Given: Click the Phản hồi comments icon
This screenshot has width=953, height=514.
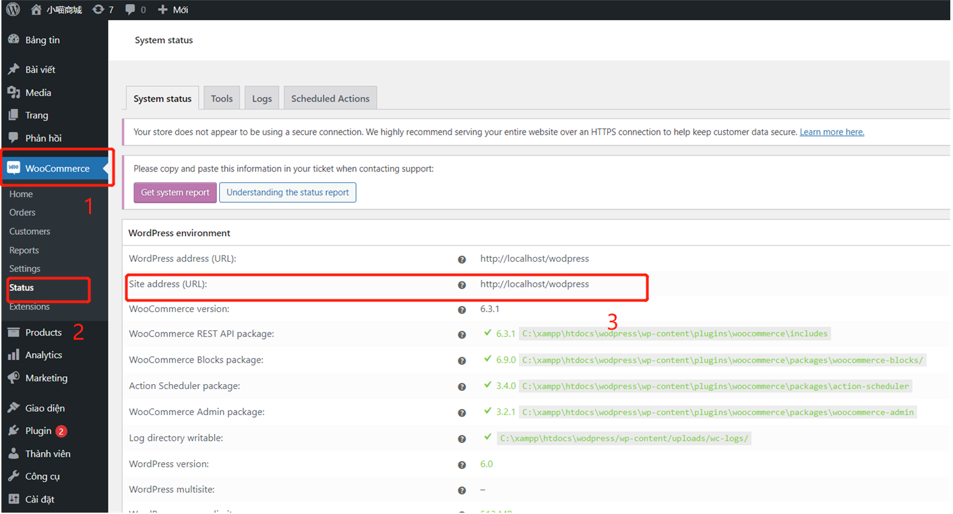Looking at the screenshot, I should [13, 138].
